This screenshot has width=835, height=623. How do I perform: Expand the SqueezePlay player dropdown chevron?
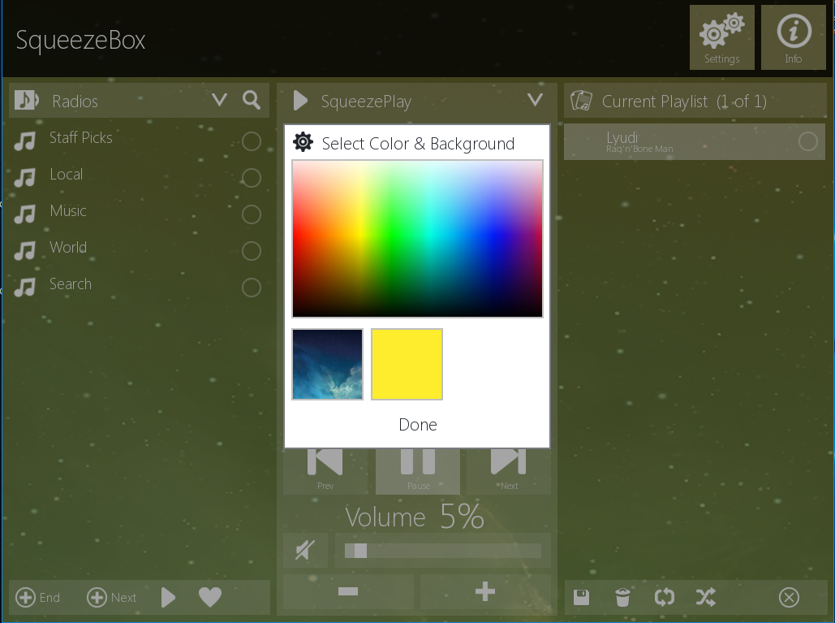pyautogui.click(x=535, y=100)
